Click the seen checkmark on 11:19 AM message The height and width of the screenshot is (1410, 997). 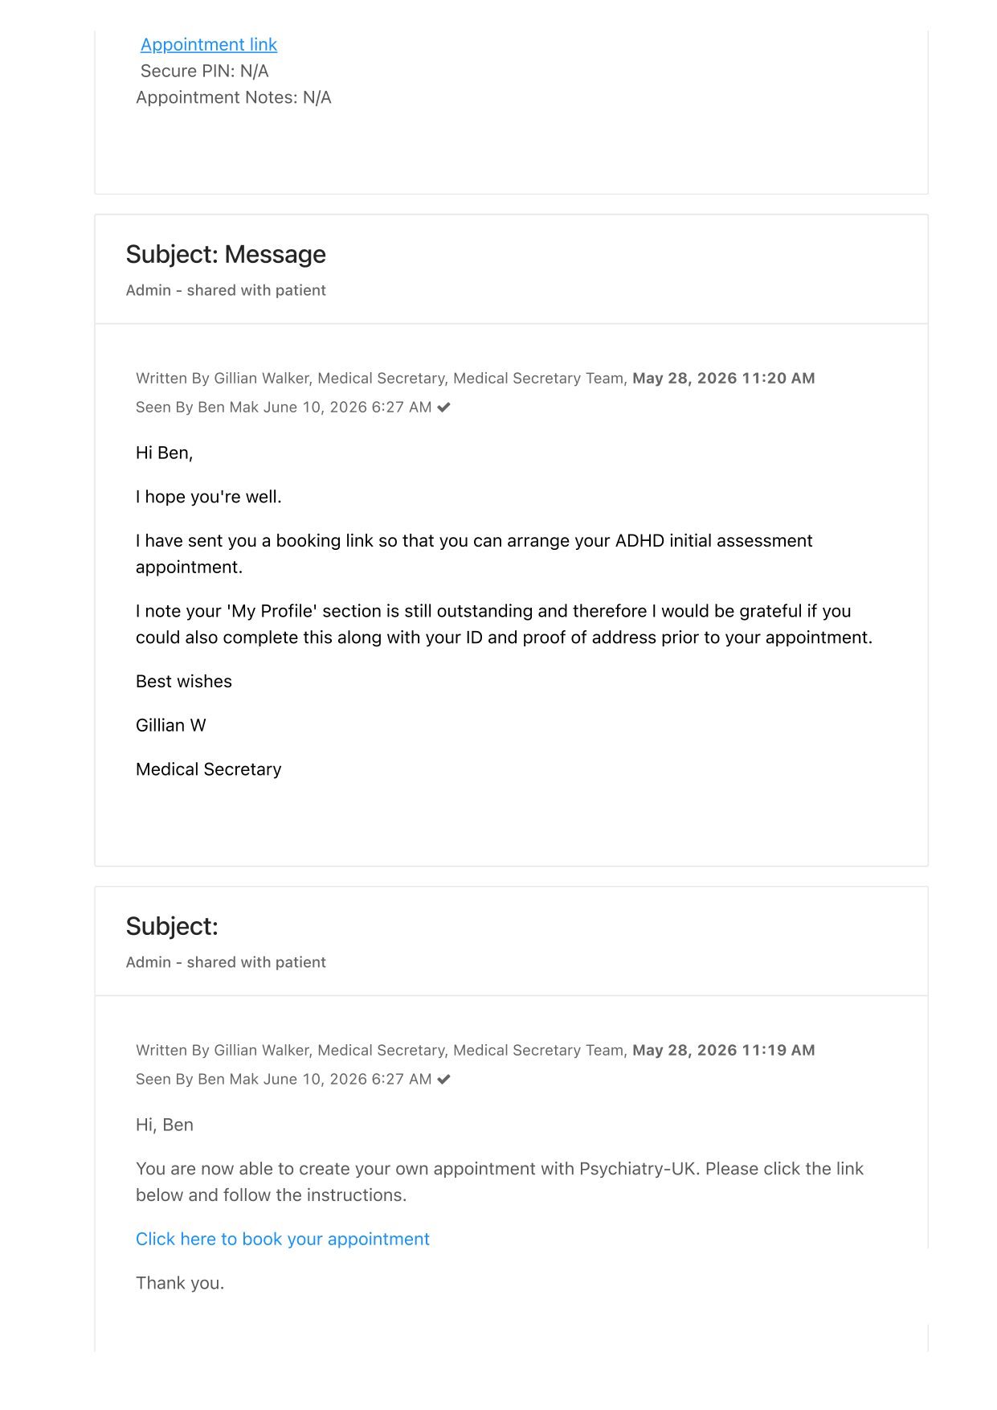coord(443,1080)
